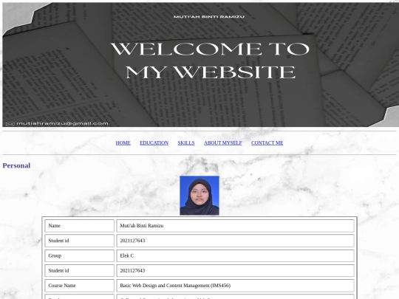Select the 'Name' label cell
Screen dimensions: 399x299
coord(79,226)
